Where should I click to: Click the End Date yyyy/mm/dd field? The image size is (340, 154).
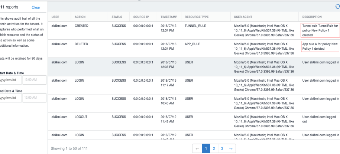click(x=10, y=98)
